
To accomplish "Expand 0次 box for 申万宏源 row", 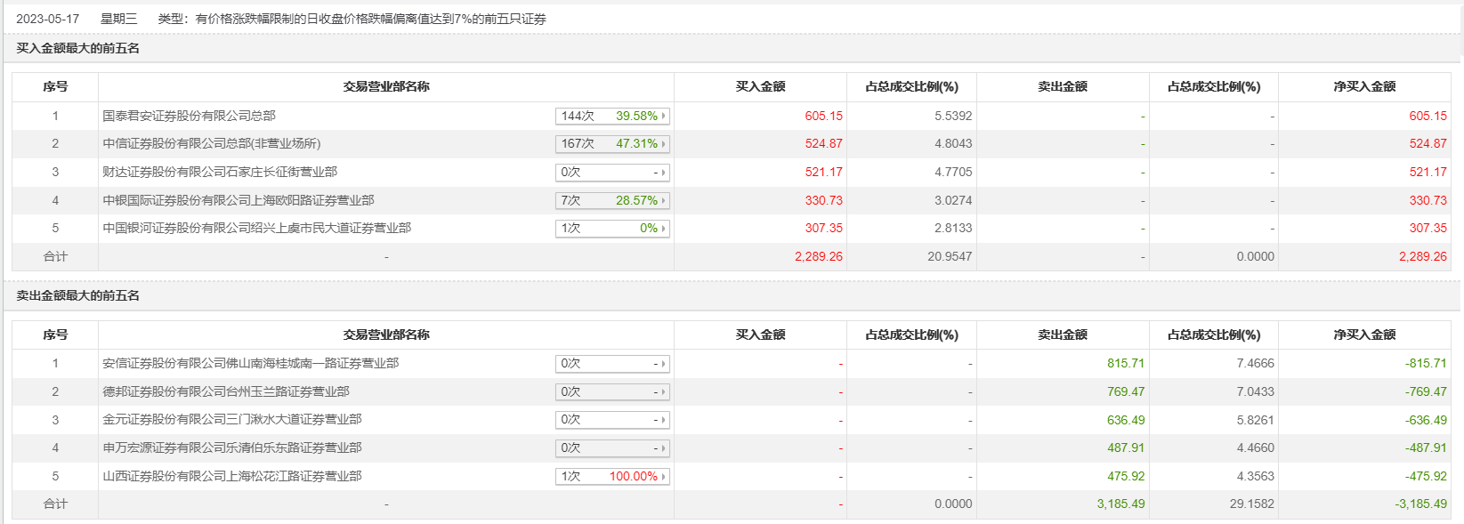I will point(612,447).
